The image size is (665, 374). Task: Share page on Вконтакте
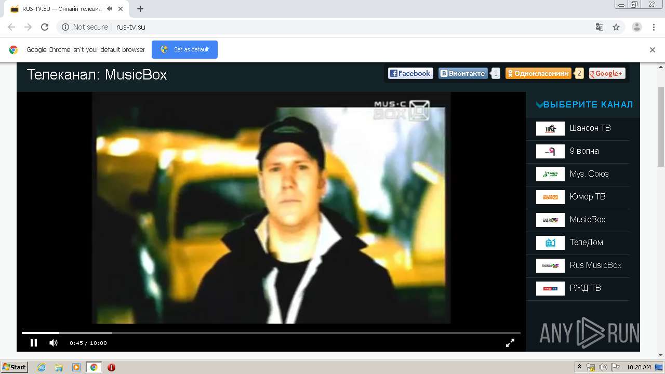pos(463,74)
